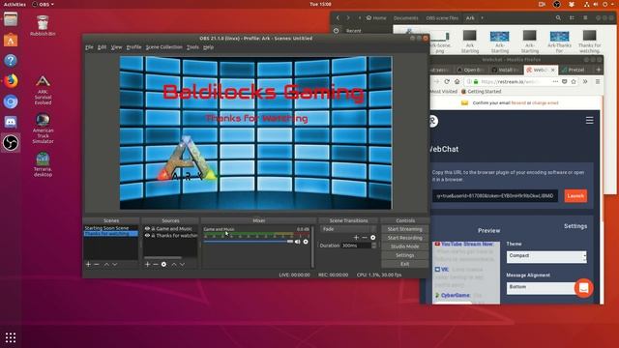Open the OBS View menu

116,47
